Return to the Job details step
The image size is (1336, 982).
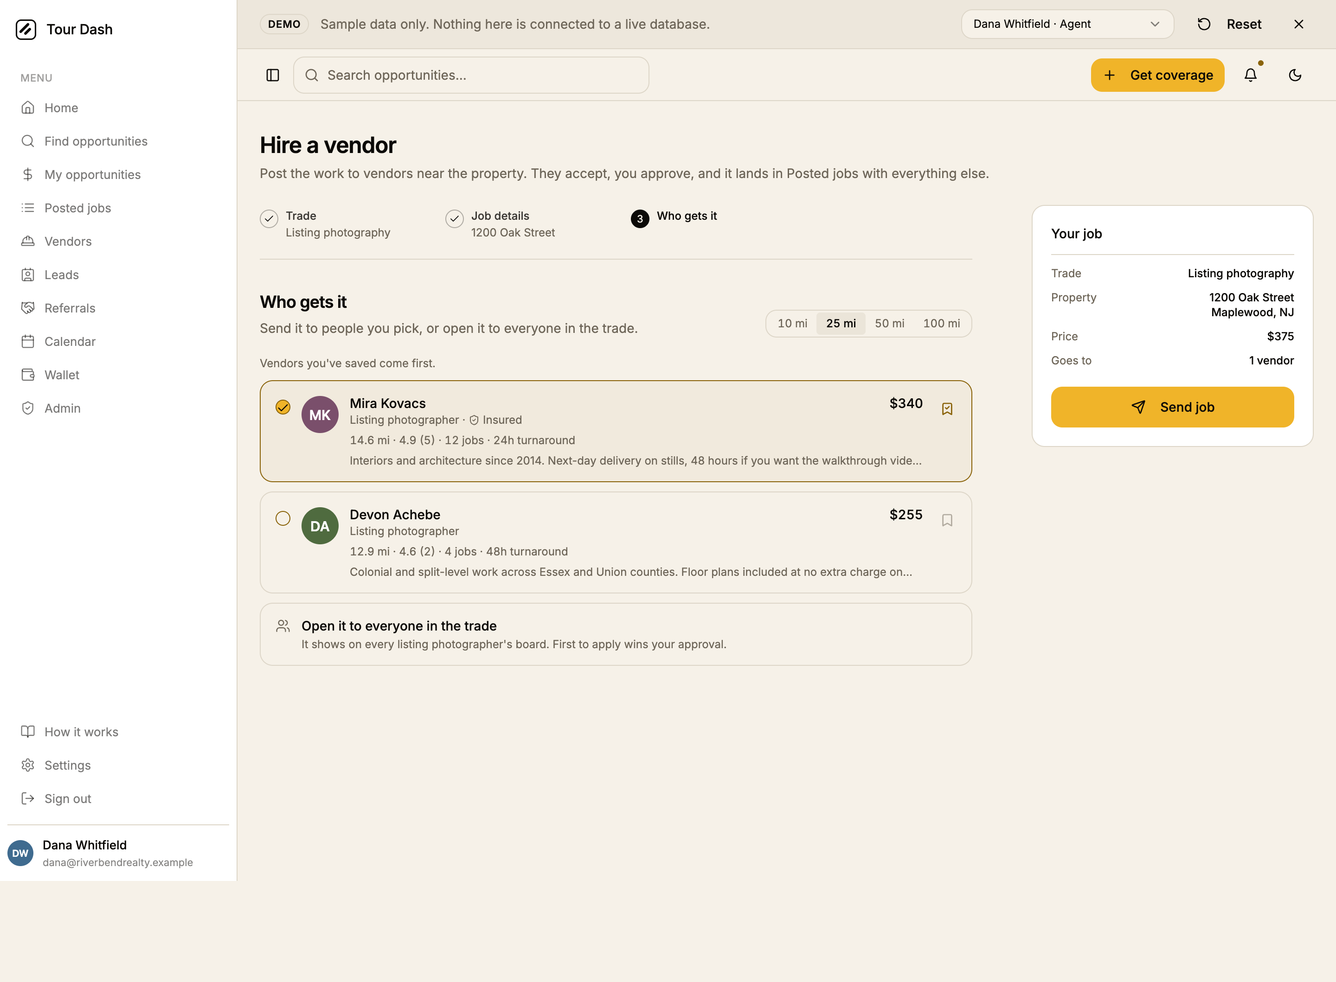tap(500, 224)
